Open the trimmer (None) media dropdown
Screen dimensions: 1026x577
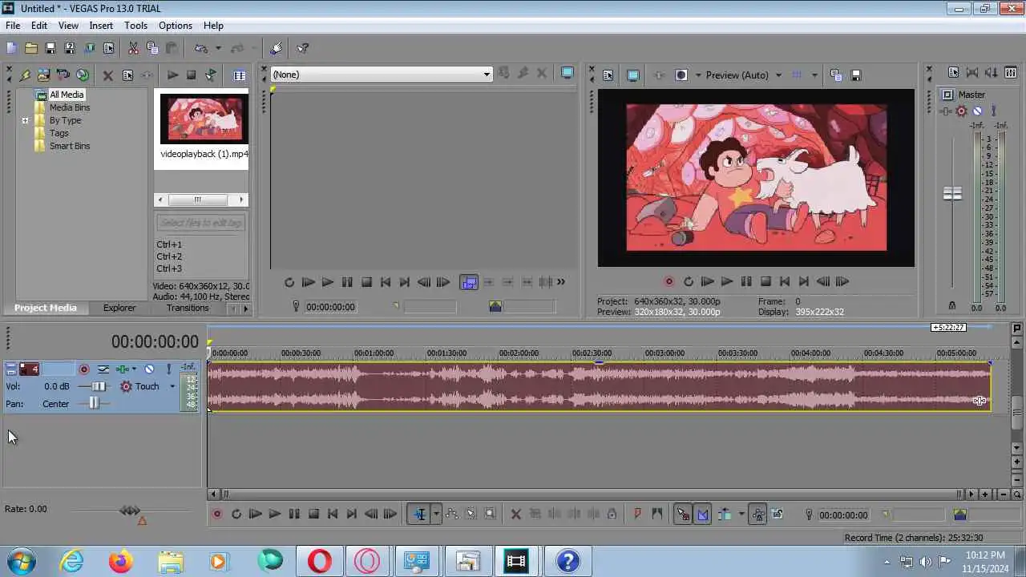point(381,75)
